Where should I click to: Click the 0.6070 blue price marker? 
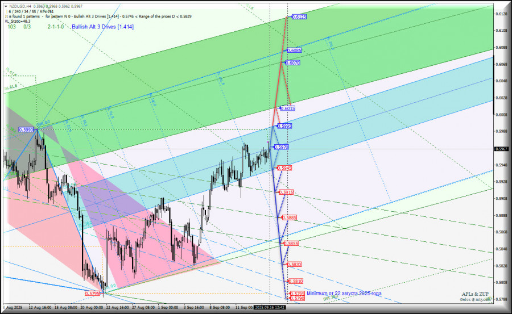293,63
